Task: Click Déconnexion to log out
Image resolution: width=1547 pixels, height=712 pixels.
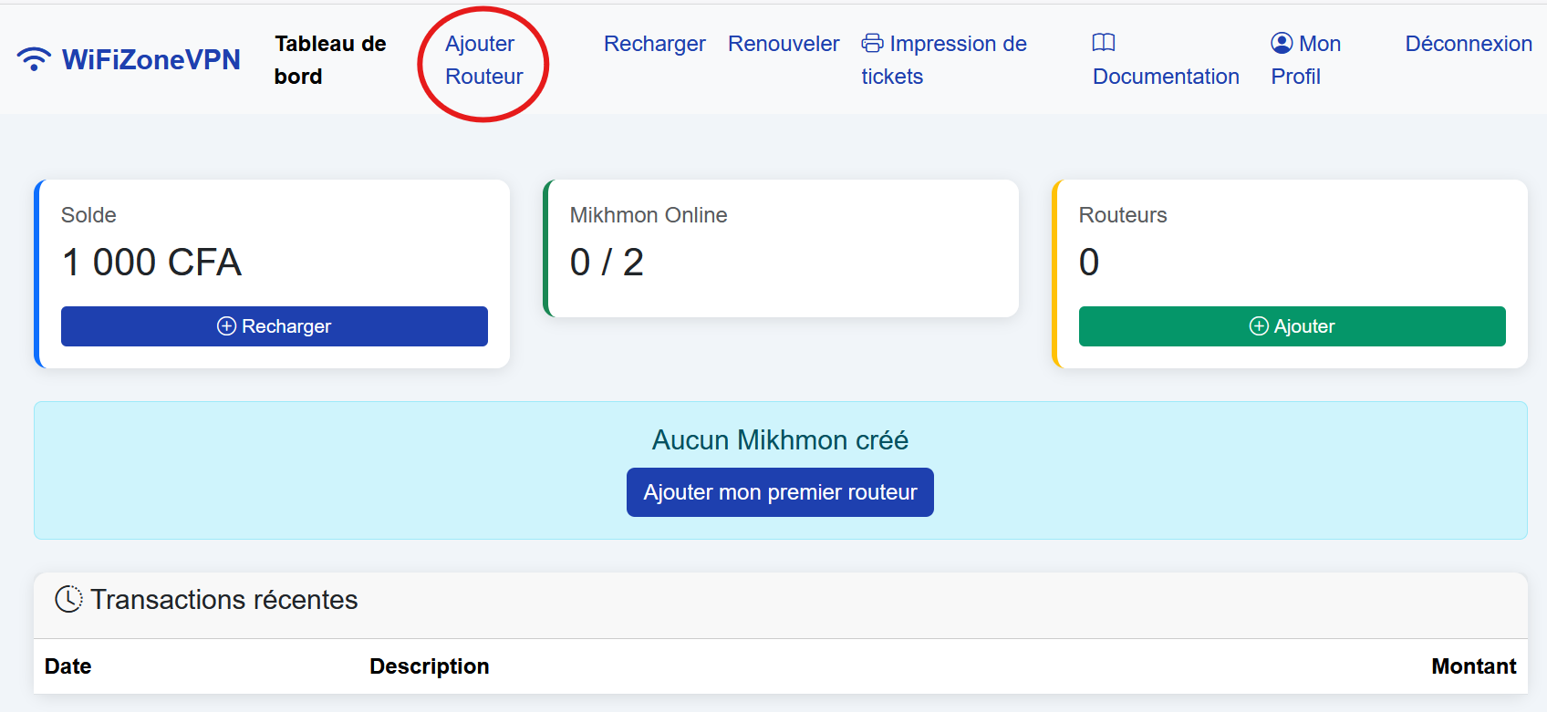Action: [1469, 43]
